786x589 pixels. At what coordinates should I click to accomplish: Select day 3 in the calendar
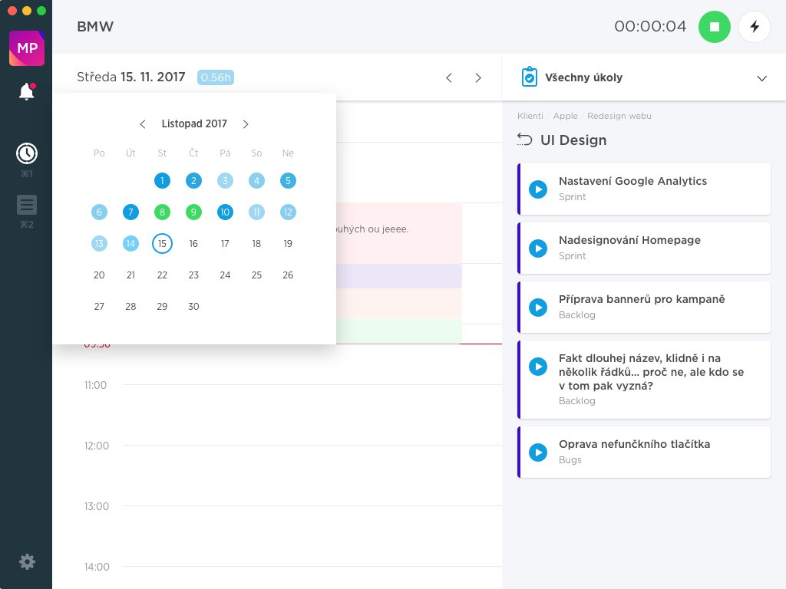pyautogui.click(x=225, y=181)
